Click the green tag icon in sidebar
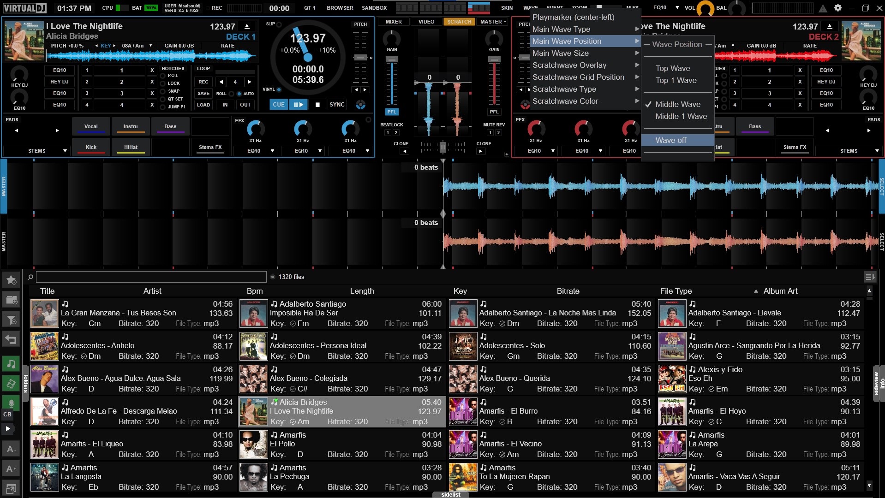The height and width of the screenshot is (498, 885). pos(11,384)
